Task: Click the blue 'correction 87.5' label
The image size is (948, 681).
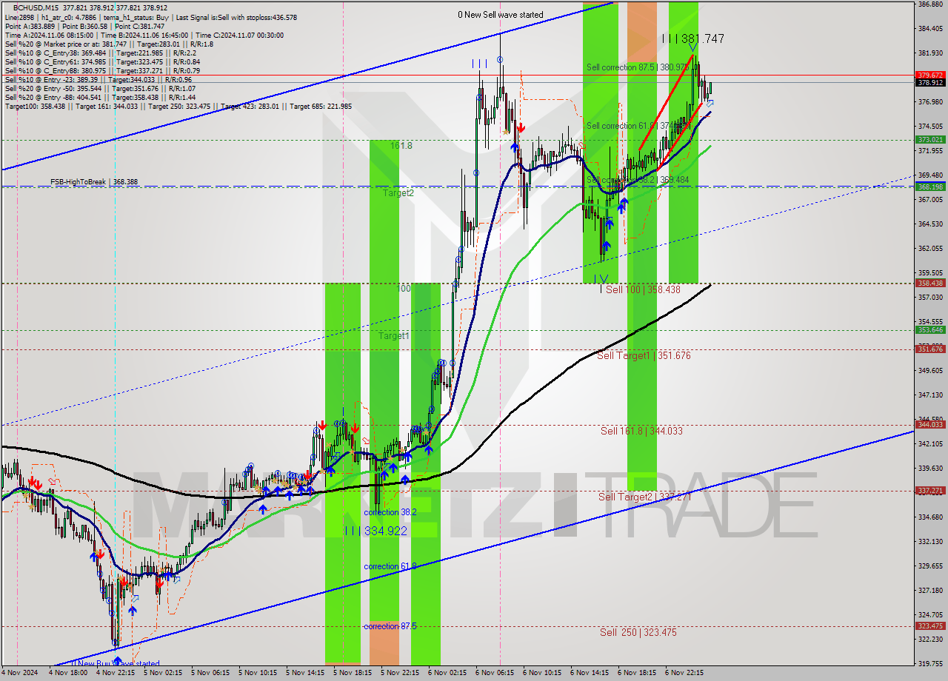Action: (390, 626)
